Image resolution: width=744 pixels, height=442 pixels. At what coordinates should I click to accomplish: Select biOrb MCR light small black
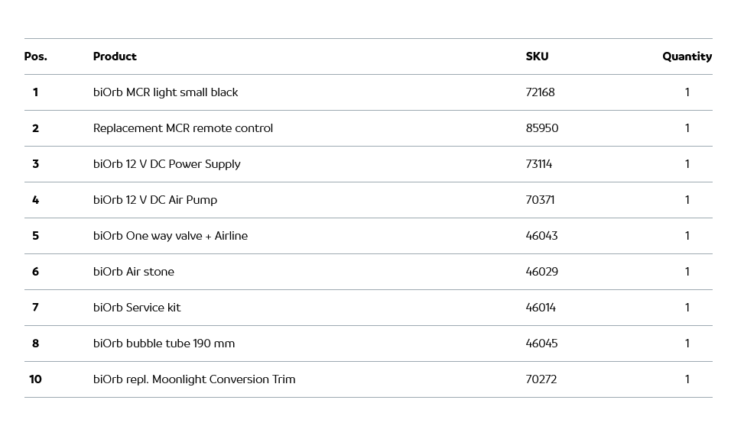coord(165,92)
